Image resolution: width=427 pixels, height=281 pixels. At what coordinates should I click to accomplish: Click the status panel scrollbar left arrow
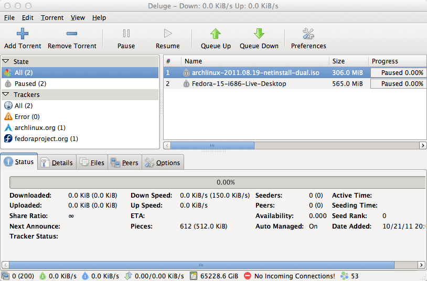5,265
